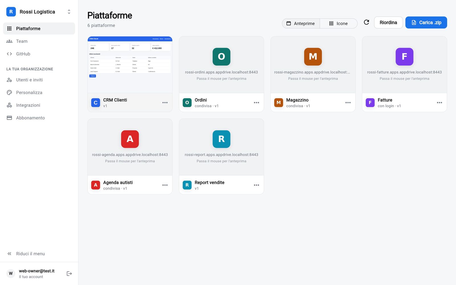Click the large orange M icon for Magazzino
The width and height of the screenshot is (456, 285).
[x=313, y=56]
